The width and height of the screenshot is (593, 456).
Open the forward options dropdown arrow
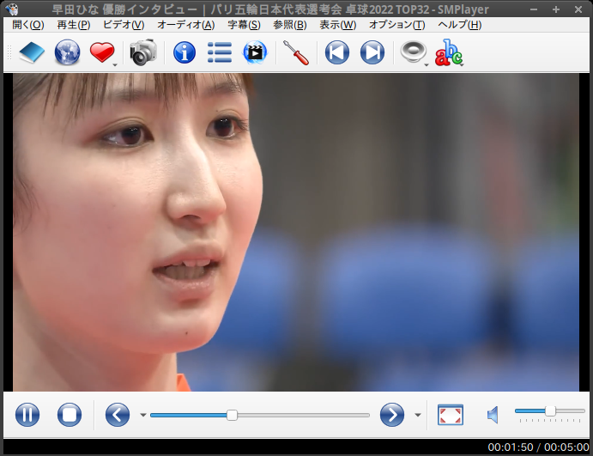point(418,415)
